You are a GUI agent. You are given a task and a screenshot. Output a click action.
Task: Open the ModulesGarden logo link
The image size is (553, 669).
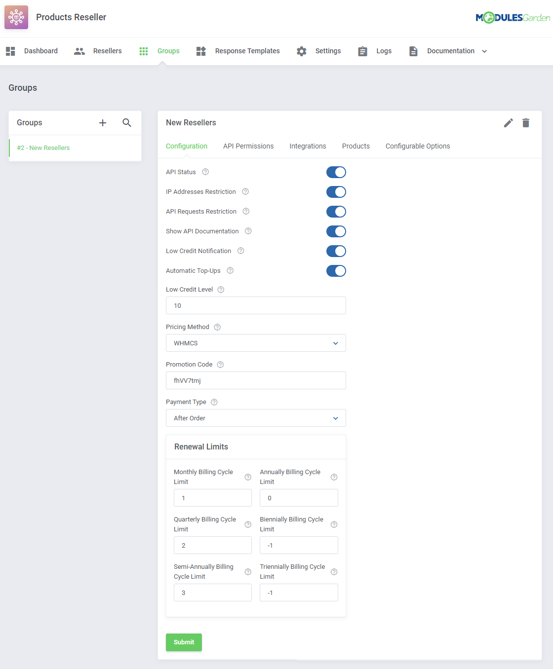point(513,18)
